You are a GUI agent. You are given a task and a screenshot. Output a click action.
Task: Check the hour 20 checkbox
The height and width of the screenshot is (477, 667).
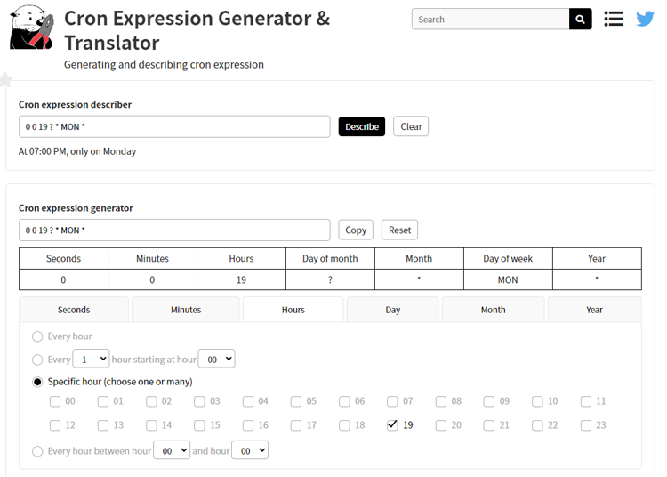pos(441,425)
